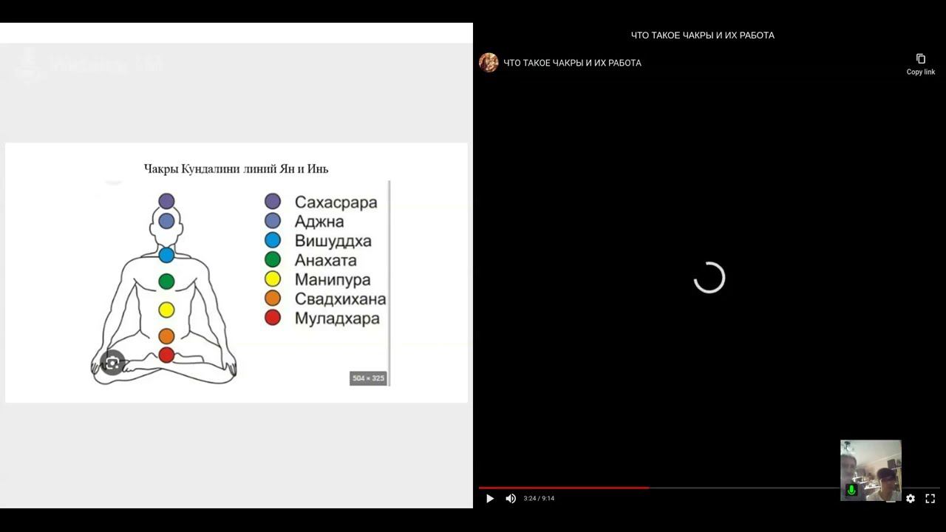
Task: Click the red Муладхара legend swatch
Action: tap(273, 318)
